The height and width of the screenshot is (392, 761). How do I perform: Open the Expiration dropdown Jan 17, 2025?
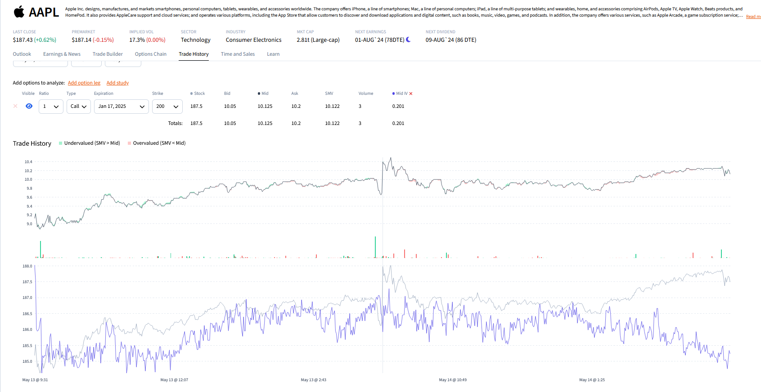(x=122, y=107)
